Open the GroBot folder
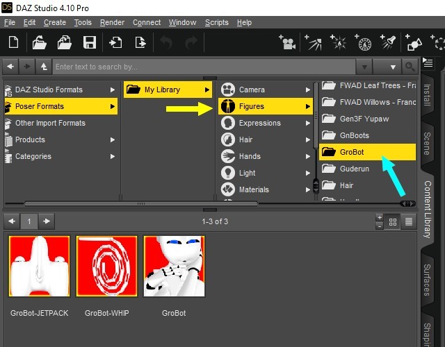 tap(368, 152)
